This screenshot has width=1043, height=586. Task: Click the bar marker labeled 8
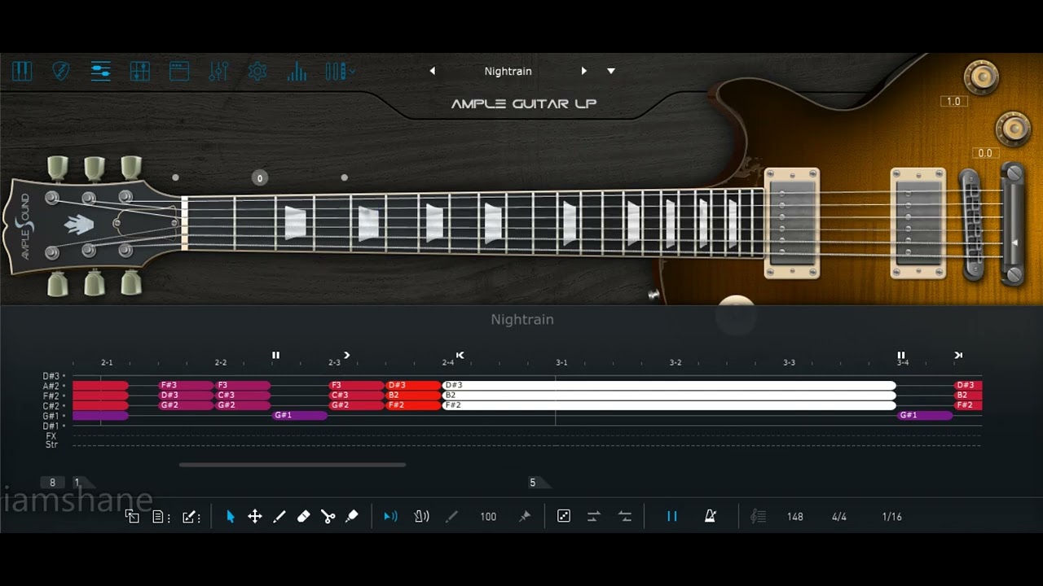pyautogui.click(x=53, y=483)
